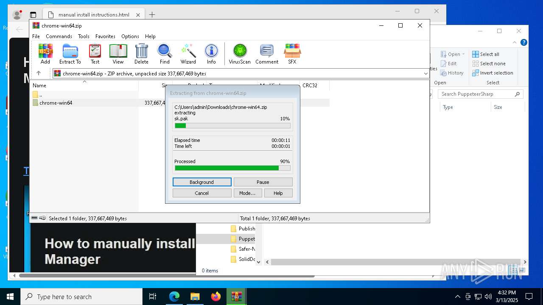543x305 pixels.
Task: Click the Mode... button
Action: click(247, 193)
